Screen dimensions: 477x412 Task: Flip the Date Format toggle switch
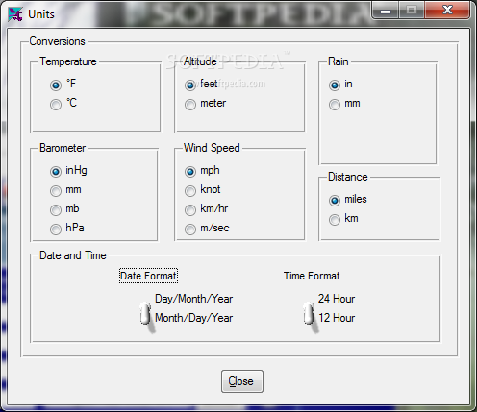(x=145, y=313)
